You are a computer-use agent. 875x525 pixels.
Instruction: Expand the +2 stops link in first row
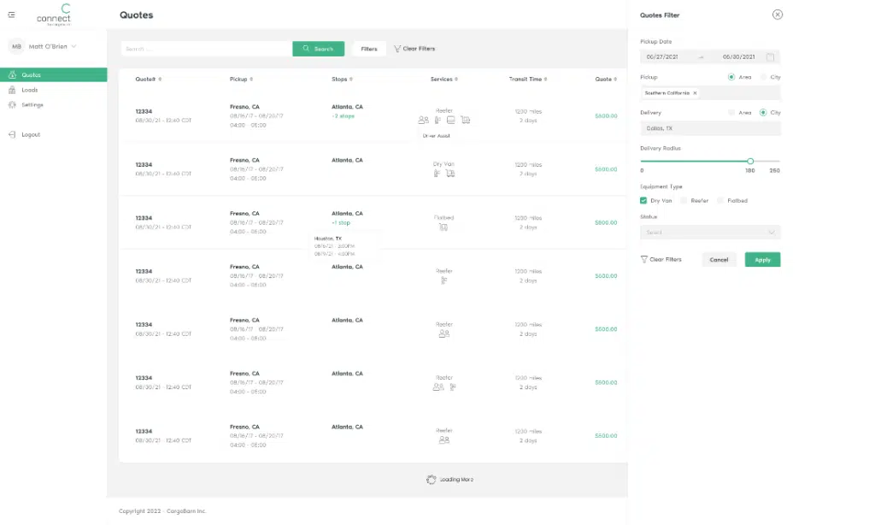click(343, 115)
